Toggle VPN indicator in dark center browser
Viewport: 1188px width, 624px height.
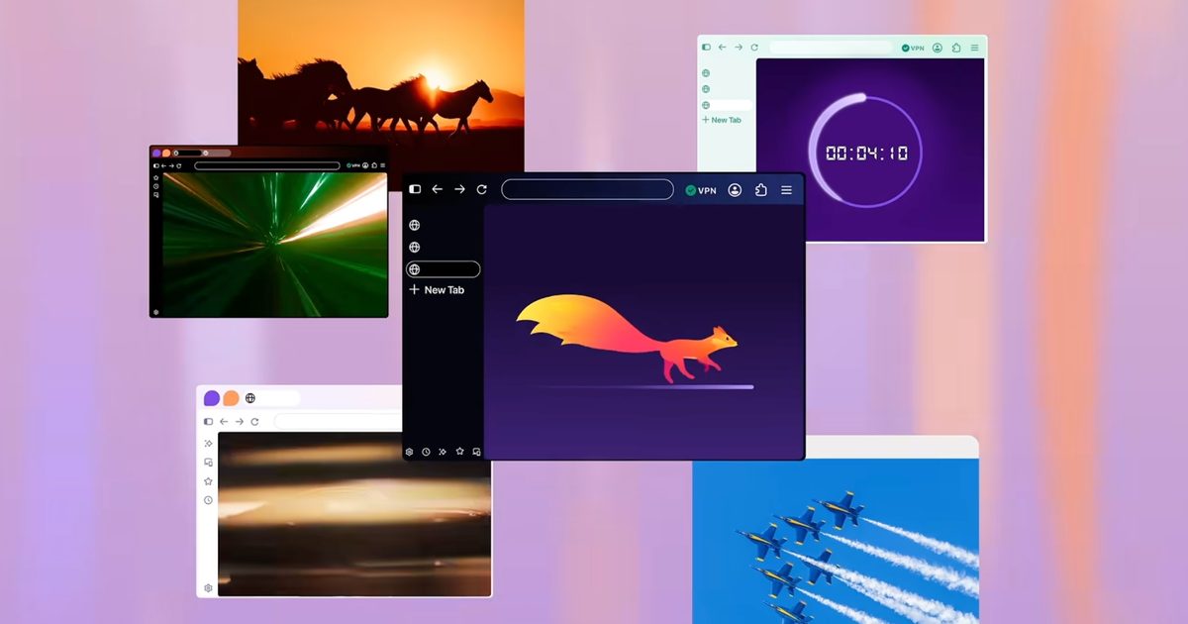click(x=701, y=190)
